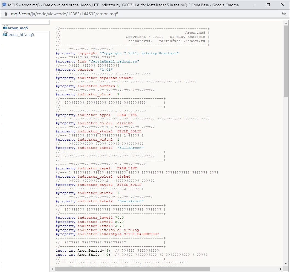Select the aroon.mq5 file tab
This screenshot has height=273, width=290.
click(x=18, y=28)
